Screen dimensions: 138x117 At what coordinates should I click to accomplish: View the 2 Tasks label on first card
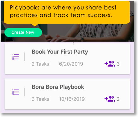(x=40, y=64)
